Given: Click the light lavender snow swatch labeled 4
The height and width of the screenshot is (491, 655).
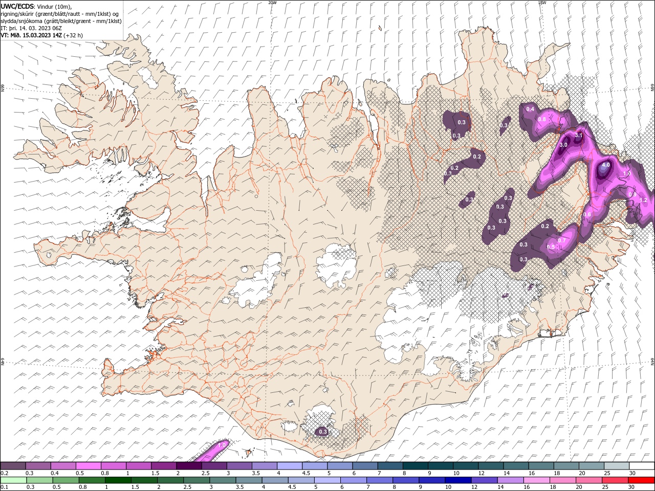Looking at the screenshot, I should pos(290,466).
